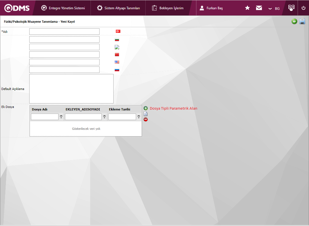Screen dimensions: 309x226
Task: Click the favorites star icon
Action: point(247,8)
